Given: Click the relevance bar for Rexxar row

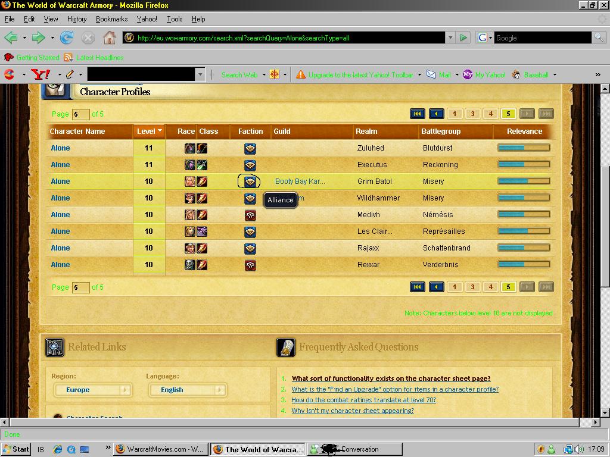Looking at the screenshot, I should (x=524, y=265).
